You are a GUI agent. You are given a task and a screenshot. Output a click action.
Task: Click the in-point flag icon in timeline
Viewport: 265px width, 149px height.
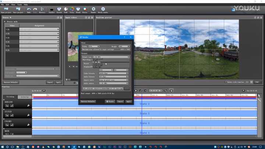click(44, 91)
